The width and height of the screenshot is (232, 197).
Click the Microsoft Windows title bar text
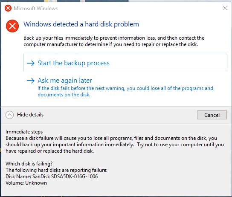[x=36, y=9]
